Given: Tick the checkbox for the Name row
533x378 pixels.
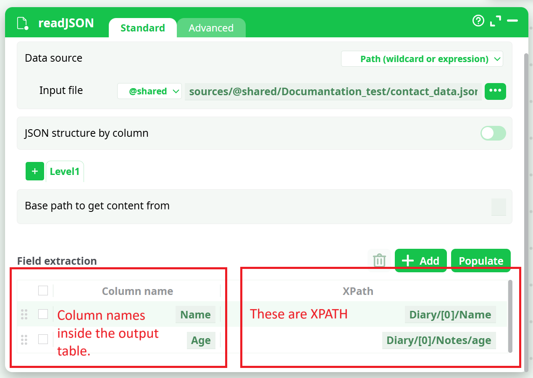Looking at the screenshot, I should (x=43, y=314).
